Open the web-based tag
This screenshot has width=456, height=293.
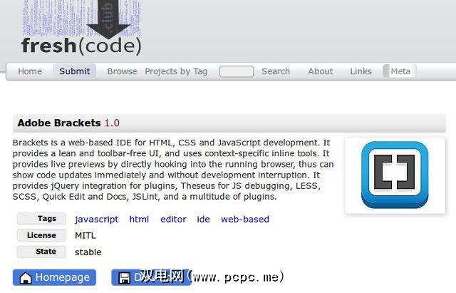pyautogui.click(x=245, y=219)
